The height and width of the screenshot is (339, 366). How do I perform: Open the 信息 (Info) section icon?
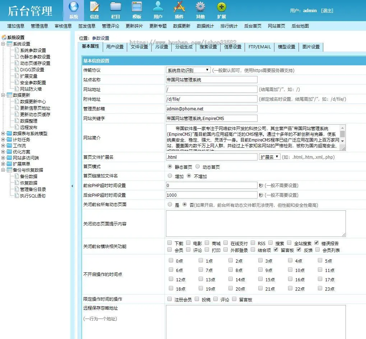pyautogui.click(x=94, y=10)
